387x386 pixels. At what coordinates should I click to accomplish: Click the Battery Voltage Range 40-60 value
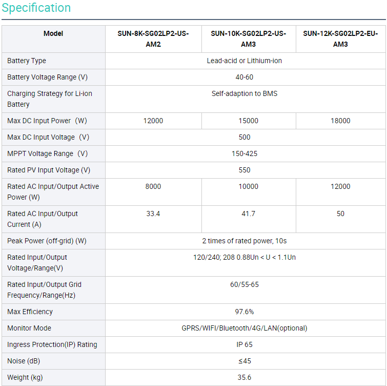click(x=245, y=77)
